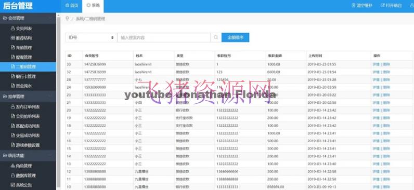414x190 pixels.
Task: Click the 发布订单列表 icon in sidebar
Action: pyautogui.click(x=12, y=107)
